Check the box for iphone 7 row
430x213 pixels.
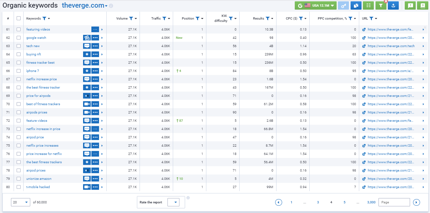click(x=19, y=71)
